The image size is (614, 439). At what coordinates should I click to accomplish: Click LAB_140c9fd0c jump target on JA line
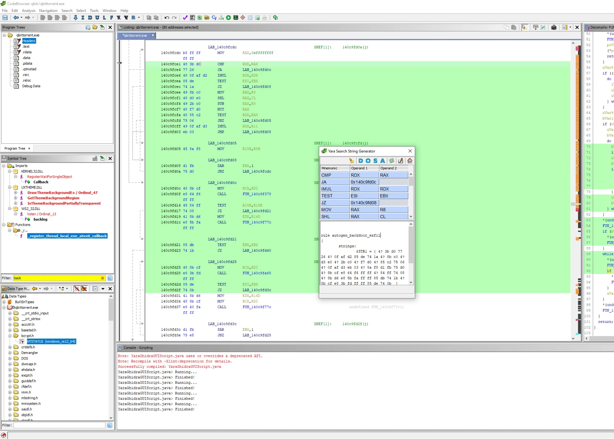(x=257, y=70)
